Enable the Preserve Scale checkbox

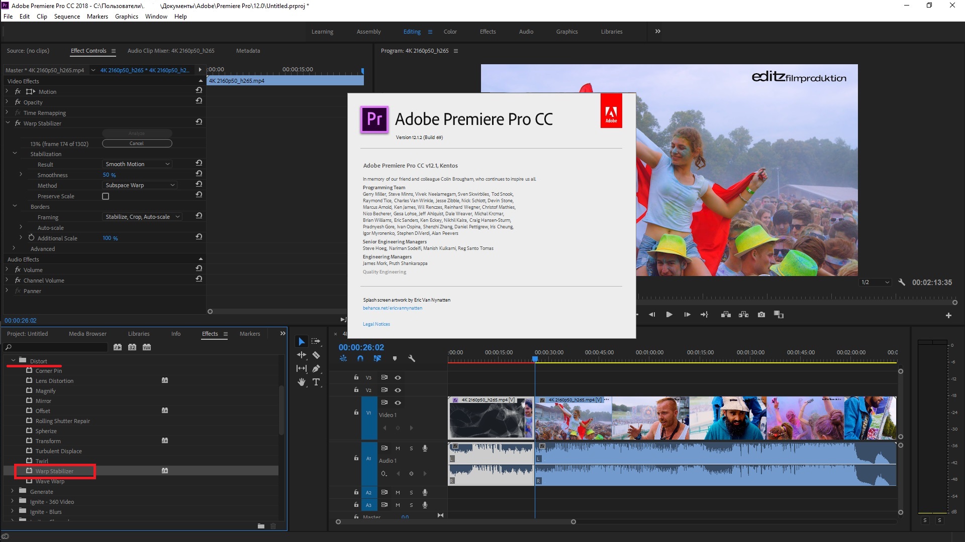(106, 196)
